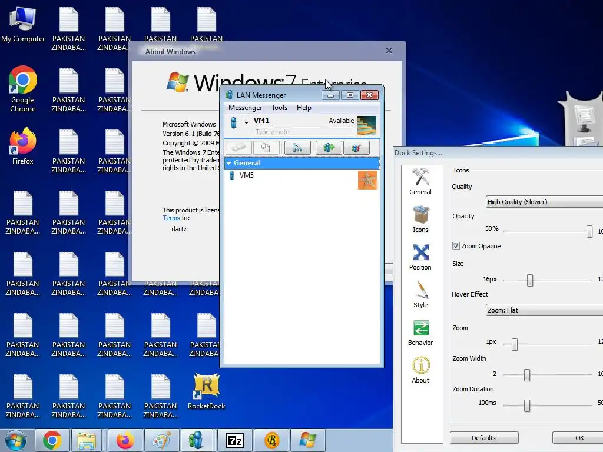Viewport: 603px width, 452px height.
Task: Click the Type a note field
Action: (x=303, y=132)
